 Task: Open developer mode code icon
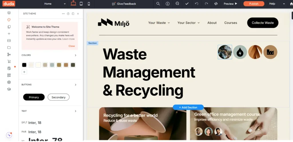point(216,4)
